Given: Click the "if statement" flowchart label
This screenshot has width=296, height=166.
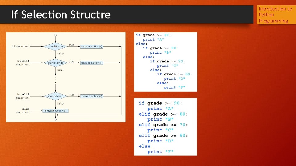Looking at the screenshot, I should point(21,46).
